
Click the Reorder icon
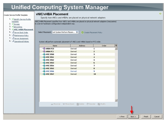coord(88,104)
